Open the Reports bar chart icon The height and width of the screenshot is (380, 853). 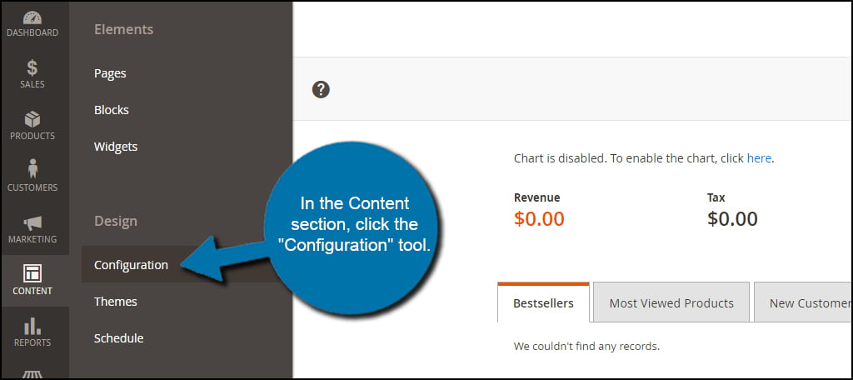pos(32,326)
